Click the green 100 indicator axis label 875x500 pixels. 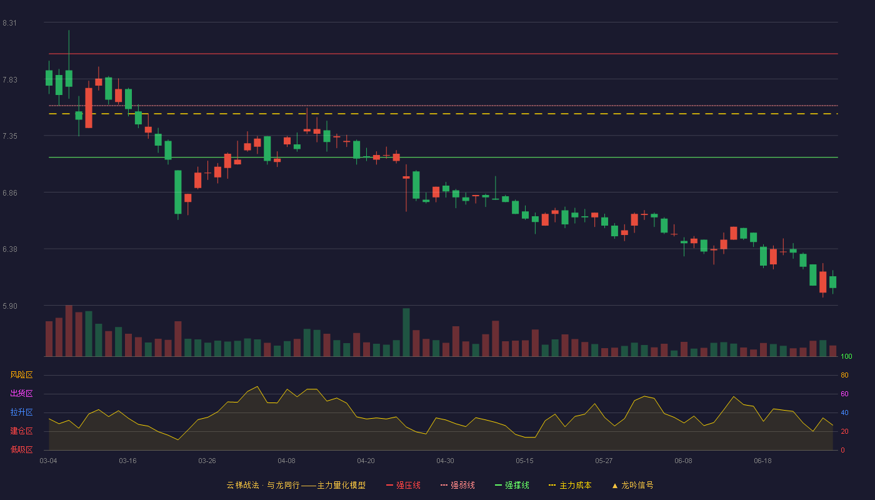846,357
